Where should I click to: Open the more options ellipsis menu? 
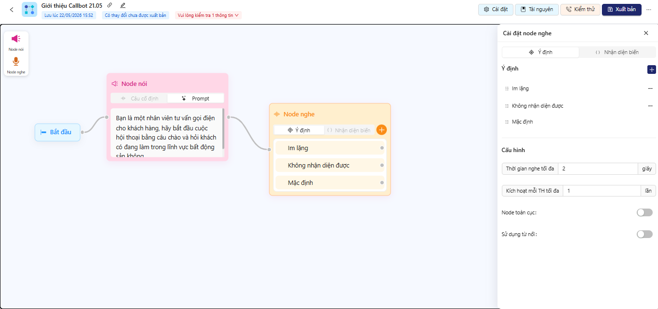[649, 10]
